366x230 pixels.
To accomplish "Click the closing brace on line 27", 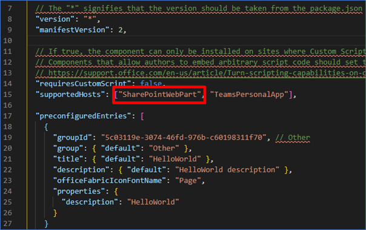I will pyautogui.click(x=46, y=224).
